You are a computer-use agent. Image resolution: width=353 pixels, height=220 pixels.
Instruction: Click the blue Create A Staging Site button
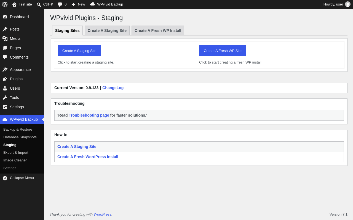coord(79,51)
